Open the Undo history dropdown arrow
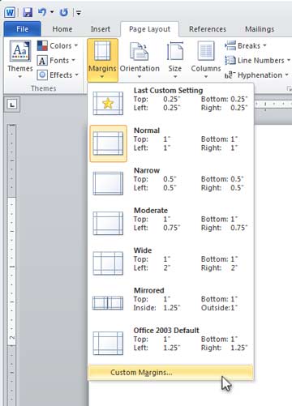Image resolution: width=292 pixels, height=406 pixels. [52, 12]
